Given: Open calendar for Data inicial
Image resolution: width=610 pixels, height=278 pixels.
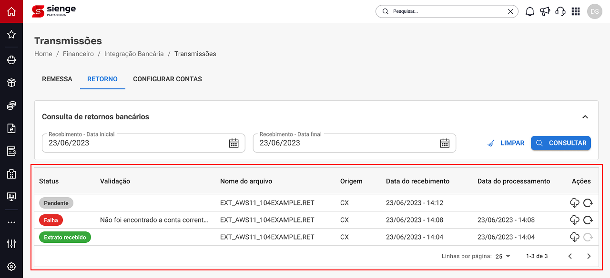Looking at the screenshot, I should point(234,143).
